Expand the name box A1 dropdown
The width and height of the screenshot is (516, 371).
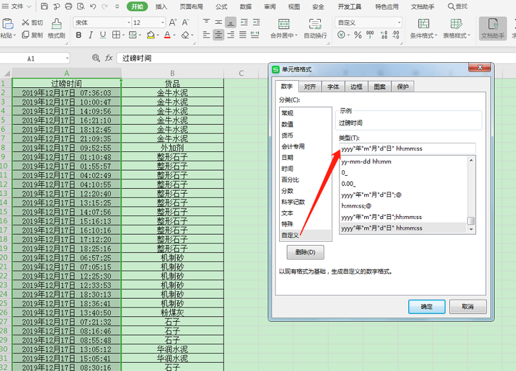pyautogui.click(x=67, y=58)
